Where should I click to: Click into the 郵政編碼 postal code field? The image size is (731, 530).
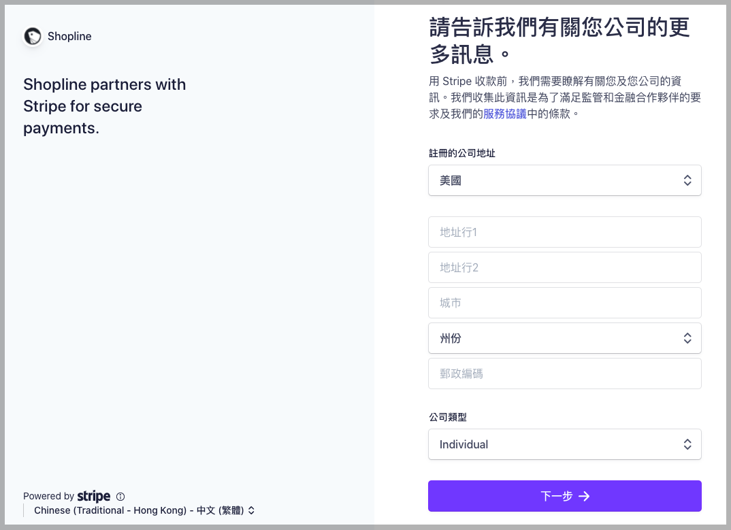click(565, 373)
